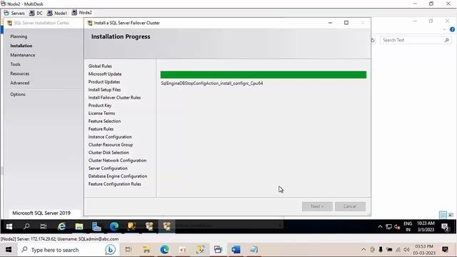Click the disabled Next button
457x257 pixels.
click(317, 206)
